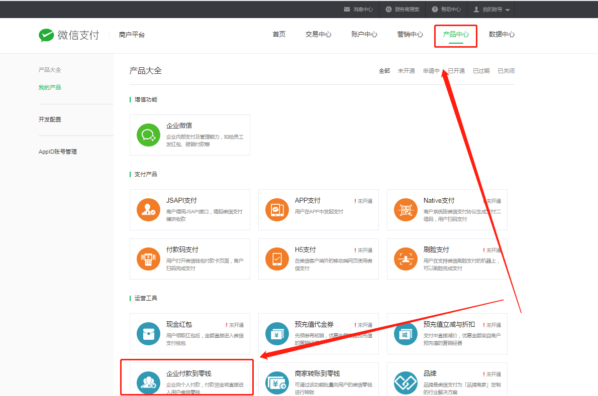Open the 商家转账到零钱 icon
This screenshot has height=396, width=598.
pyautogui.click(x=277, y=382)
